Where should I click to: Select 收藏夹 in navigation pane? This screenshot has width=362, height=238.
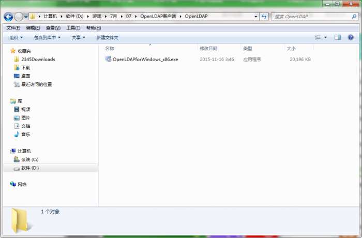(24, 51)
